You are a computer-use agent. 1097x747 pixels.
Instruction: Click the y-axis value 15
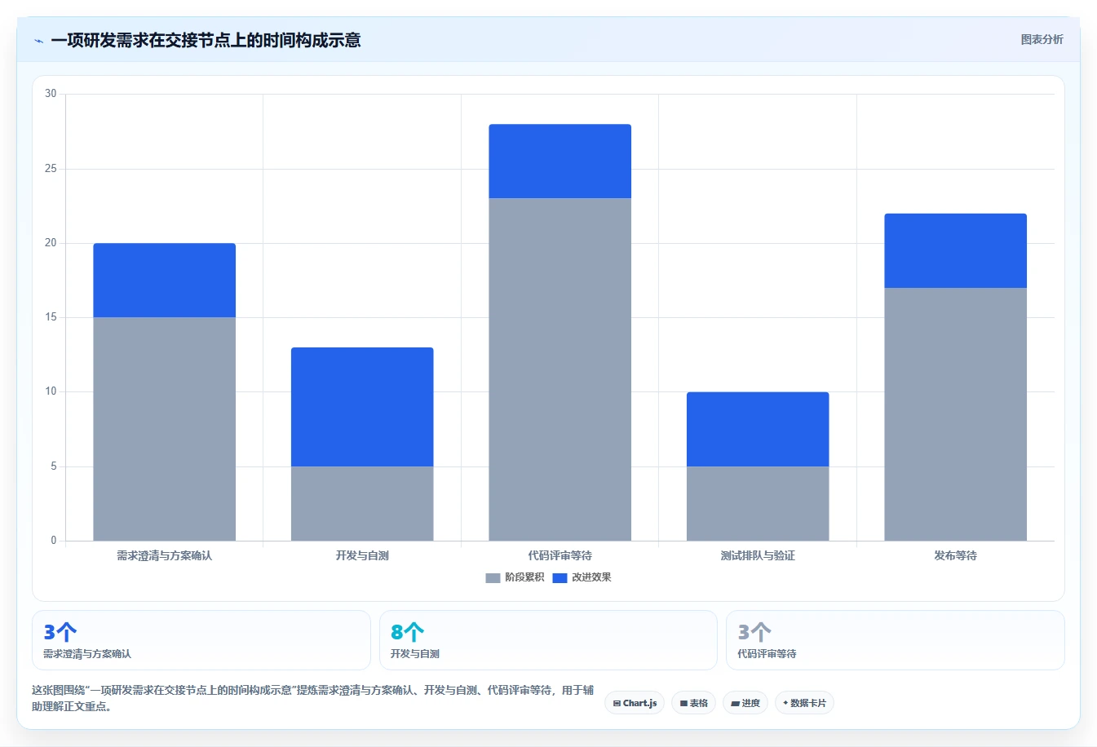tap(51, 317)
